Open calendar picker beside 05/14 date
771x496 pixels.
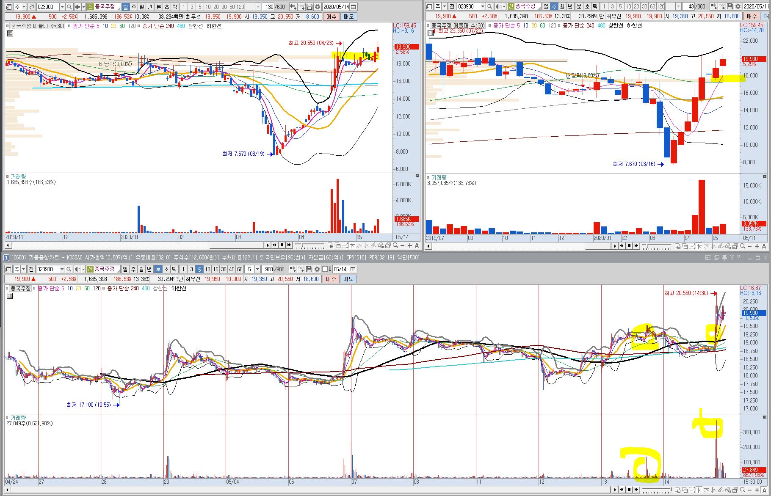point(353,269)
